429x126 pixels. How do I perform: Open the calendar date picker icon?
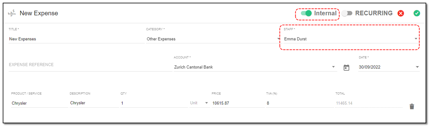point(347,68)
